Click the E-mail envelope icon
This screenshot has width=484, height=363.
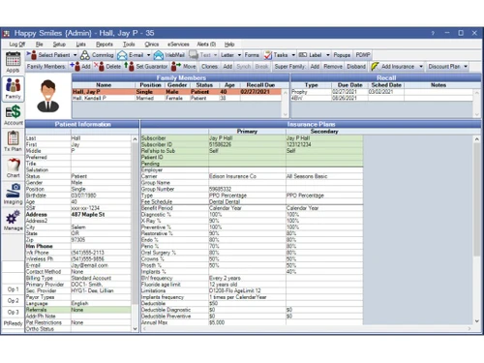pyautogui.click(x=122, y=55)
